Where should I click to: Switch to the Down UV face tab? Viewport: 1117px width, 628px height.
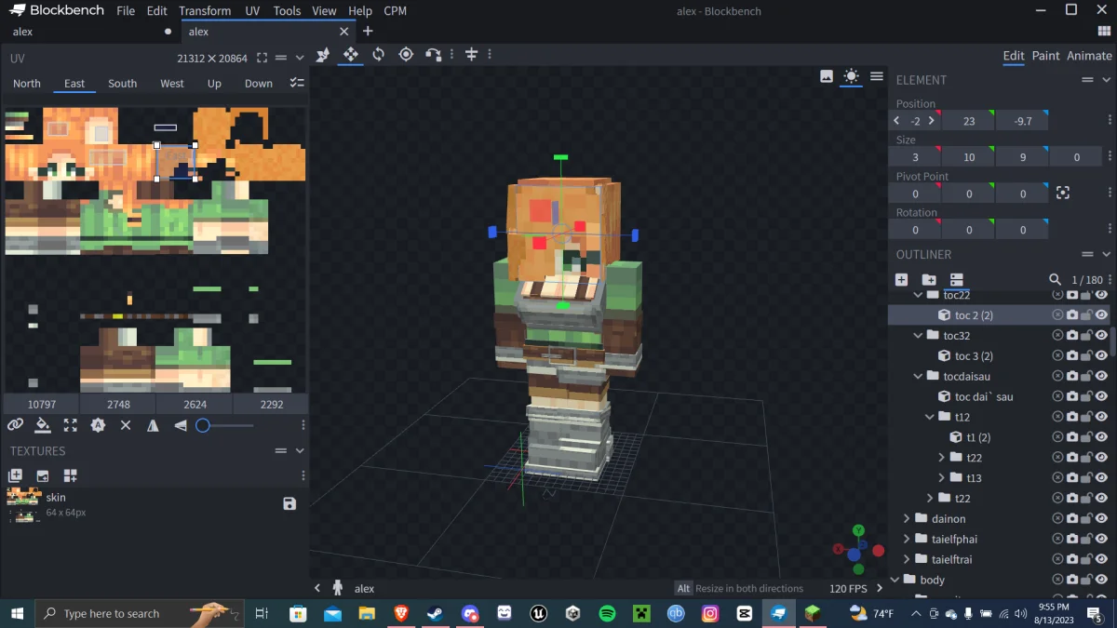coord(259,83)
